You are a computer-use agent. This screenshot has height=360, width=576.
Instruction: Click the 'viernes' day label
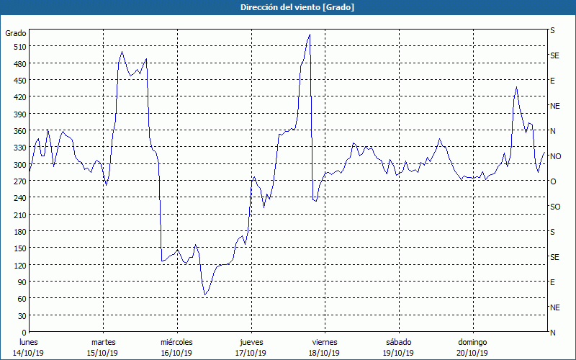(x=325, y=342)
